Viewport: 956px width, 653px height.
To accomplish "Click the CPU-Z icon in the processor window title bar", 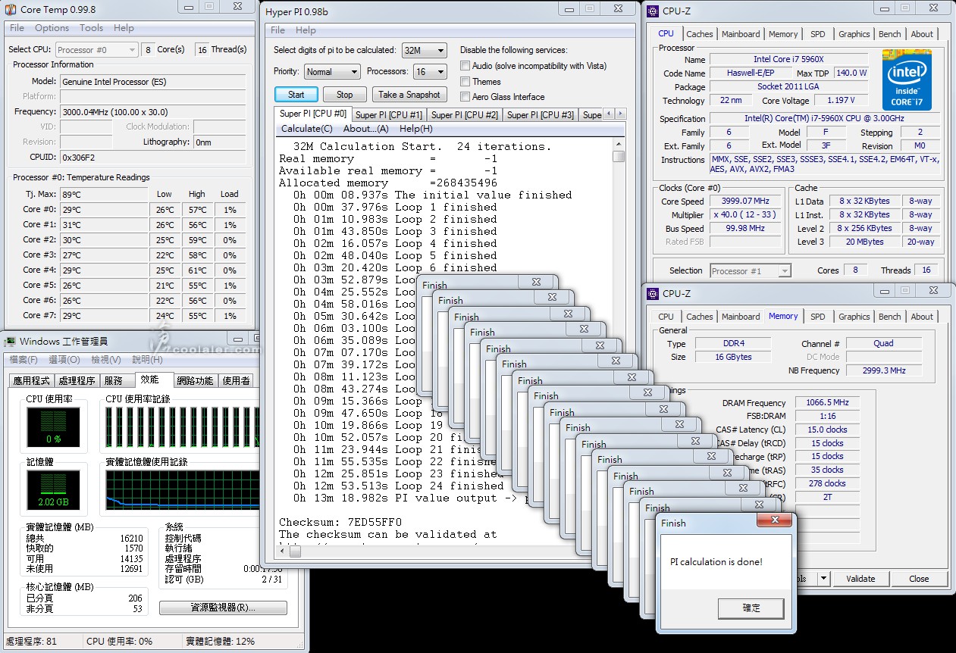I will [x=653, y=10].
